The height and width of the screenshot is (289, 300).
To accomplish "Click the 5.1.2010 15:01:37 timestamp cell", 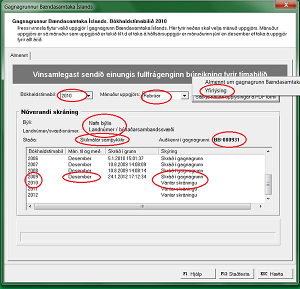I will click(x=125, y=158).
